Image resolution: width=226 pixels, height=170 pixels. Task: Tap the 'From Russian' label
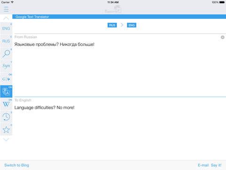point(26,37)
